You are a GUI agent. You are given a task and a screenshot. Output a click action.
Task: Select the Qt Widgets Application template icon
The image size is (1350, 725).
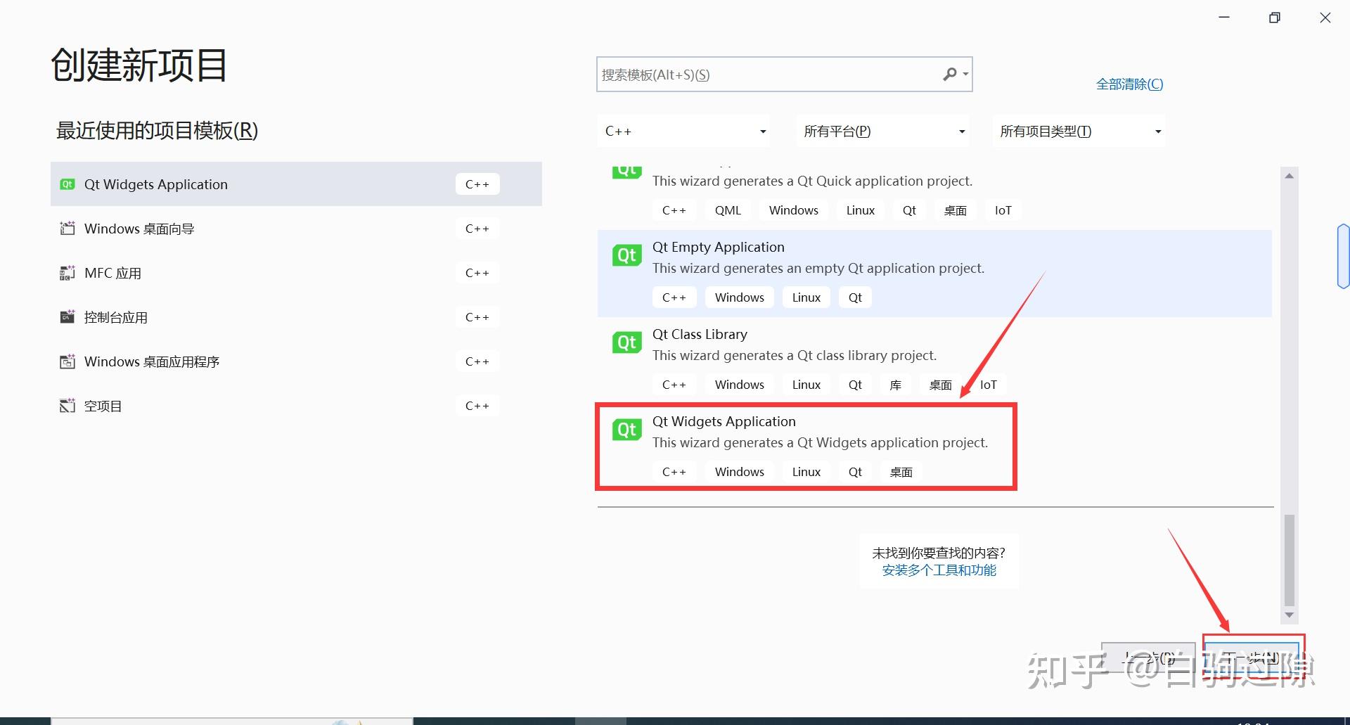(67, 184)
